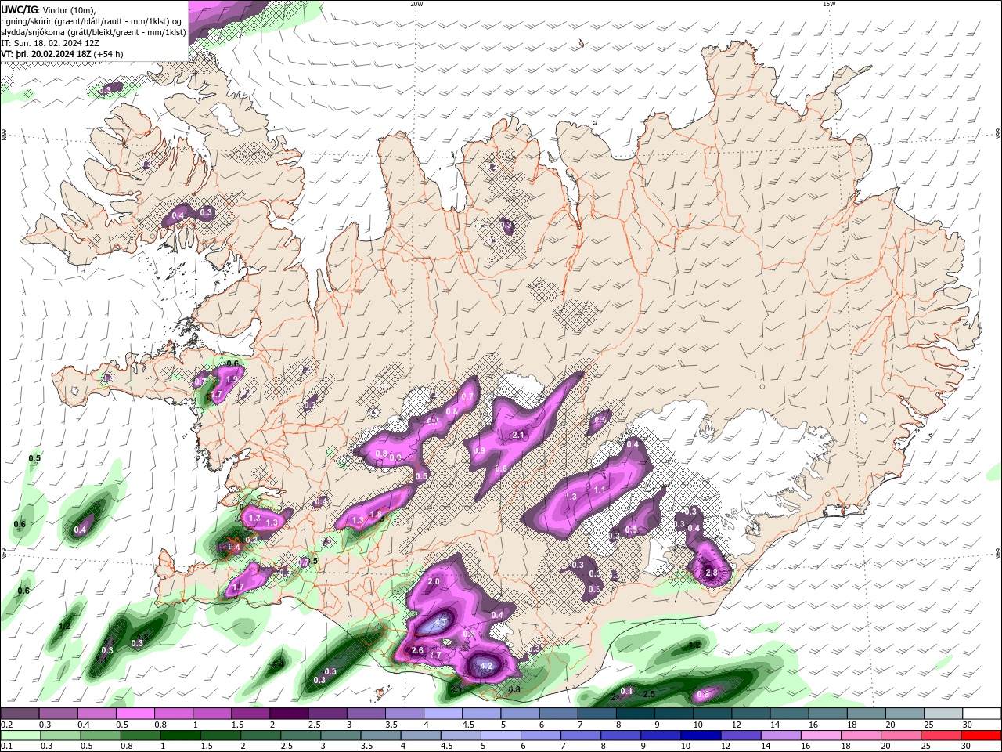This screenshot has width=1002, height=752.
Task: Click the 1.1 value on the map
Action: [x=600, y=490]
